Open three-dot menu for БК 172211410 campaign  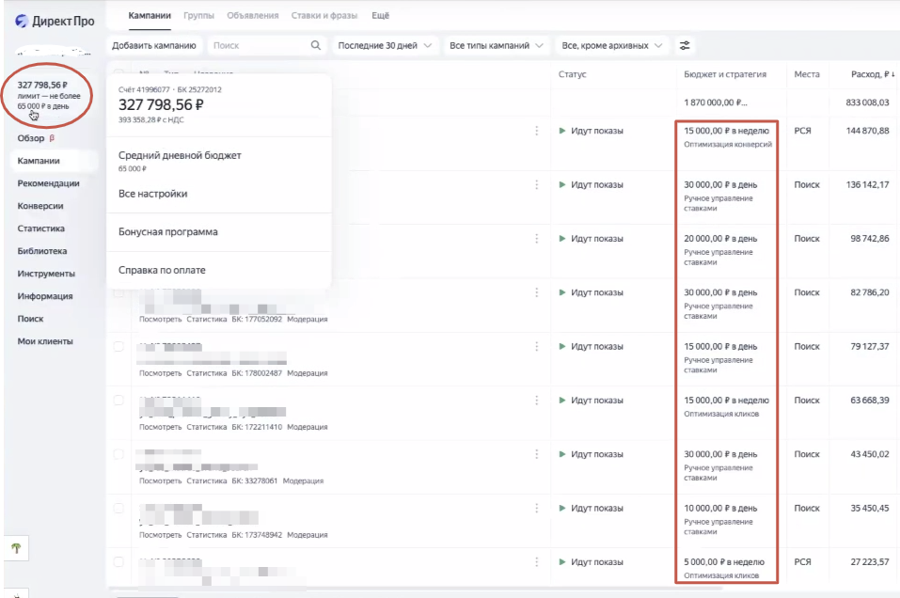click(x=537, y=401)
